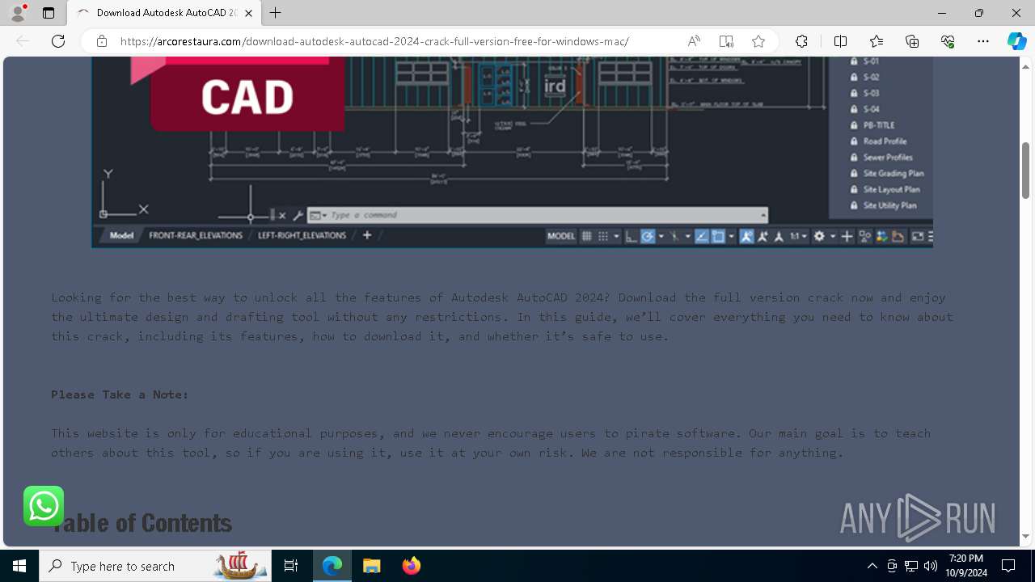Open the Favorites list icon
Image resolution: width=1035 pixels, height=582 pixels.
pos(877,41)
